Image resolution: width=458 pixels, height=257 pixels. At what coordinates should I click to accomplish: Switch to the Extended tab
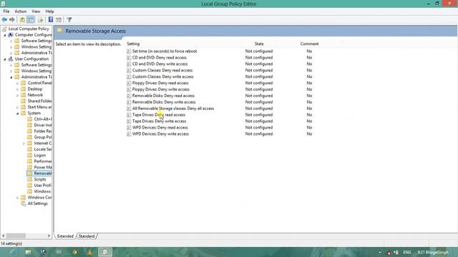pyautogui.click(x=65, y=236)
